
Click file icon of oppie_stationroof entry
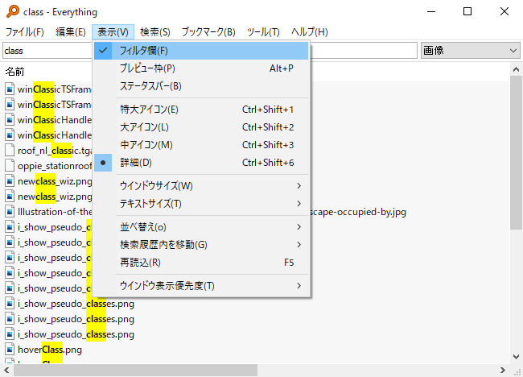coord(10,166)
